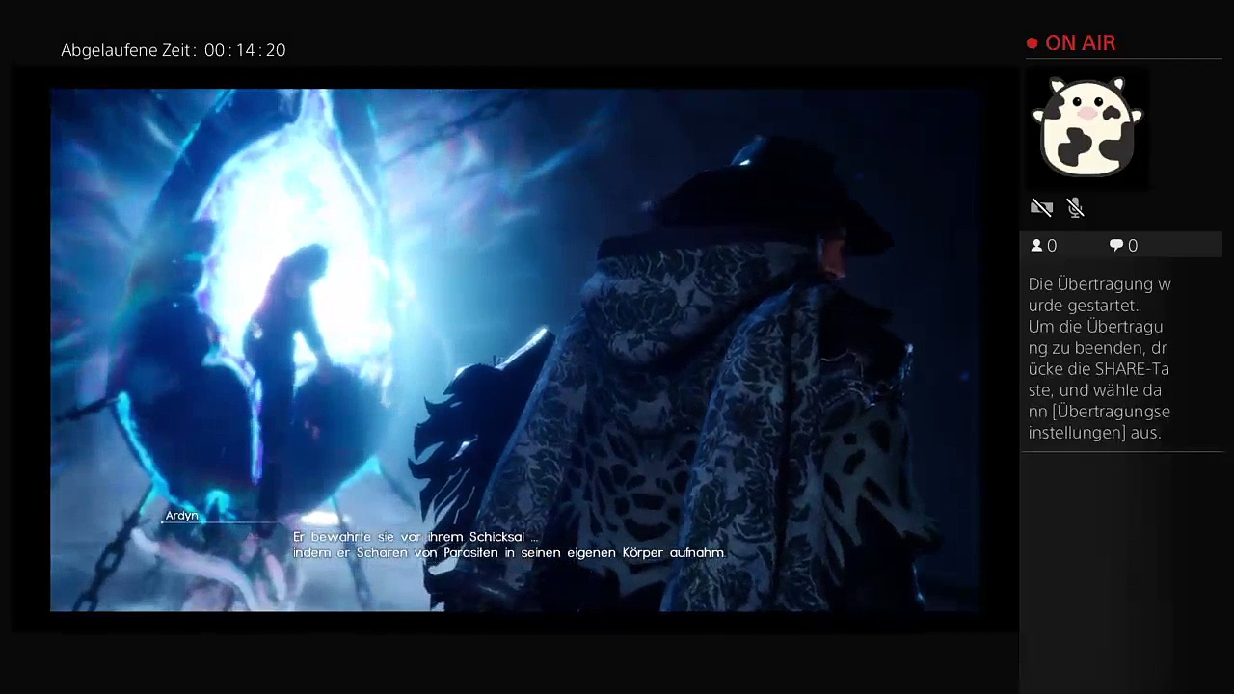Click the ON AIR status text
The height and width of the screenshot is (694, 1234).
coord(1080,43)
